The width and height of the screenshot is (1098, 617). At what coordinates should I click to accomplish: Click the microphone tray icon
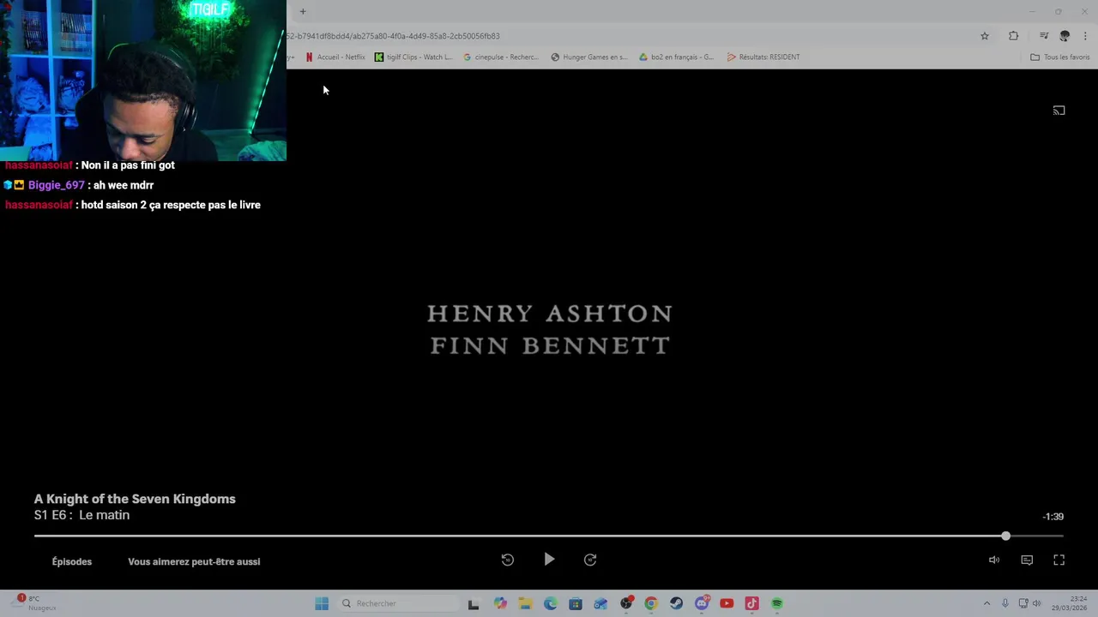pos(1005,603)
